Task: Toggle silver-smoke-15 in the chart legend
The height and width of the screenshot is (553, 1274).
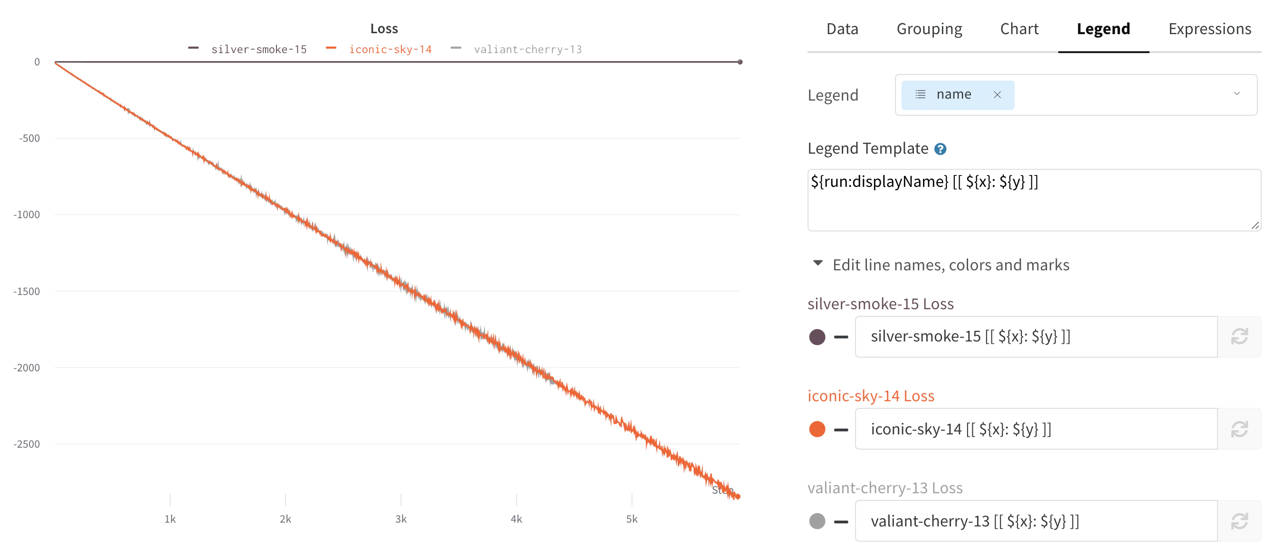Action: tap(259, 49)
